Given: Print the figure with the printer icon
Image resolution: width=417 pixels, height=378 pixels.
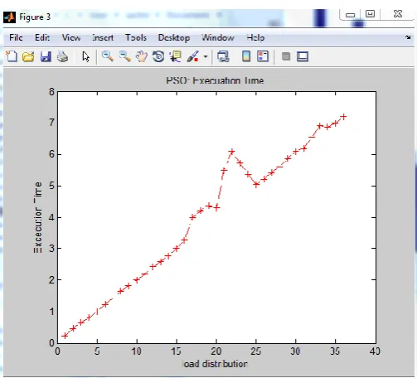Looking at the screenshot, I should pyautogui.click(x=63, y=56).
